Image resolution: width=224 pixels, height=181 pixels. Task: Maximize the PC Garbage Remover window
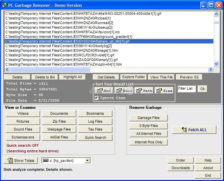tap(211, 5)
